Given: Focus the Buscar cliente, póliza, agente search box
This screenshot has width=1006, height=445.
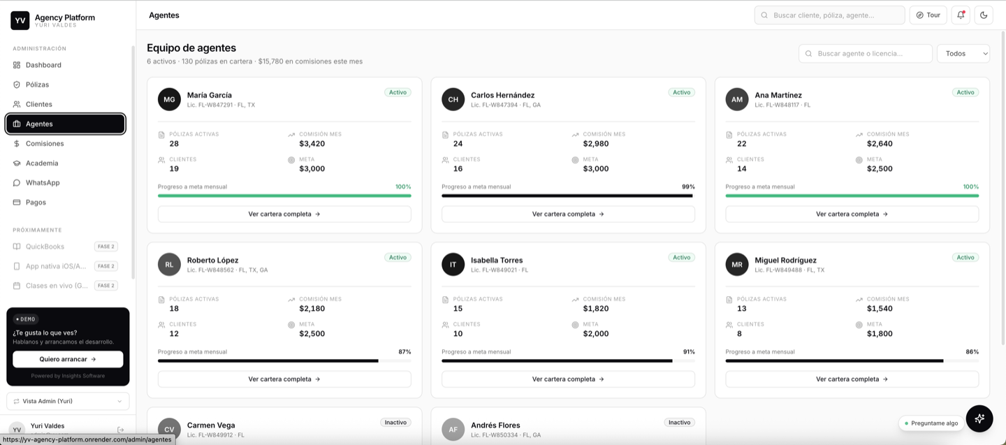Looking at the screenshot, I should coord(829,15).
